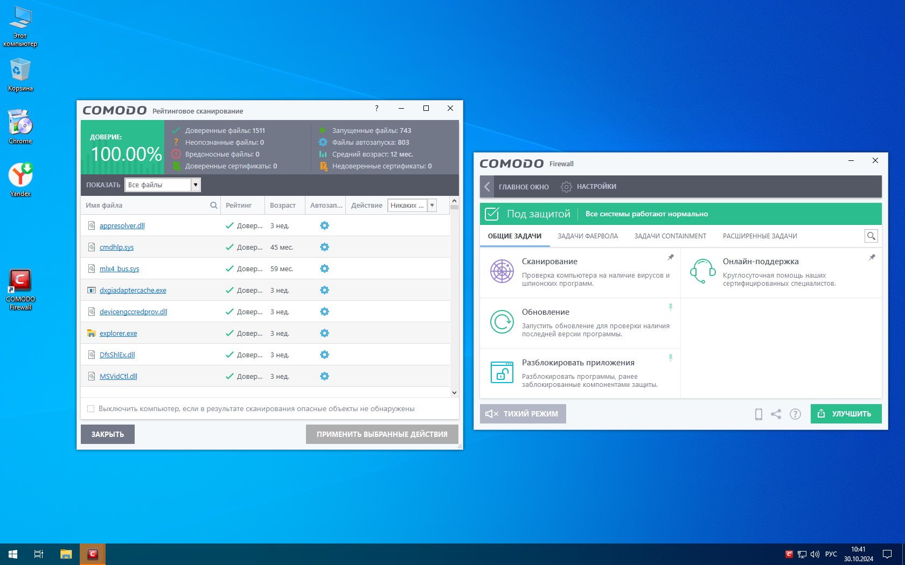Switch to the Containment tasks tab
The width and height of the screenshot is (905, 565).
pyautogui.click(x=670, y=236)
